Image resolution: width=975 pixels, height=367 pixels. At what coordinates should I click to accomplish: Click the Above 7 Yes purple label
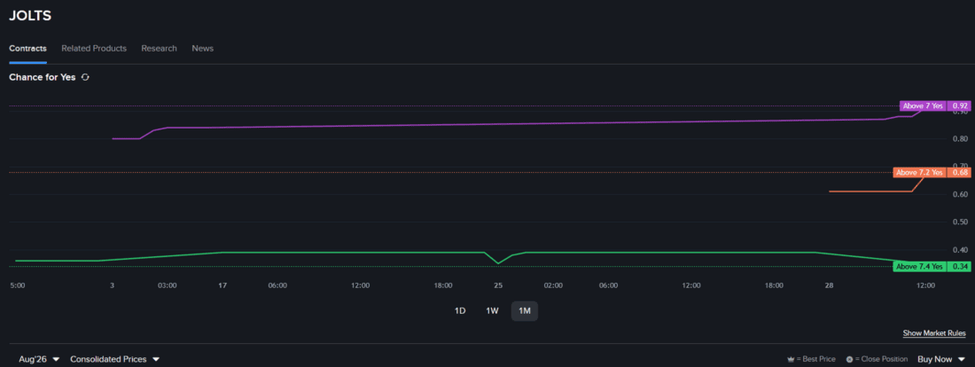tap(923, 106)
